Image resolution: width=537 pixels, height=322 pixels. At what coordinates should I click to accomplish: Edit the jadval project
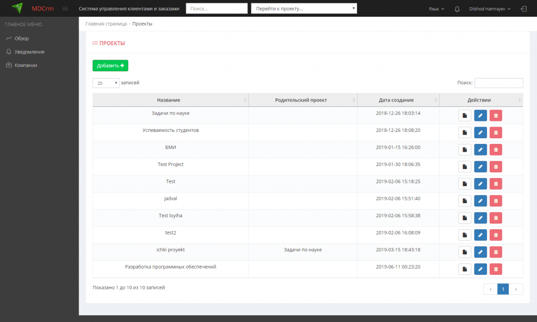(x=480, y=201)
